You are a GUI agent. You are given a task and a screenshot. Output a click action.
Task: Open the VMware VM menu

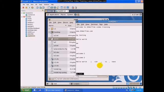pos(36,5)
